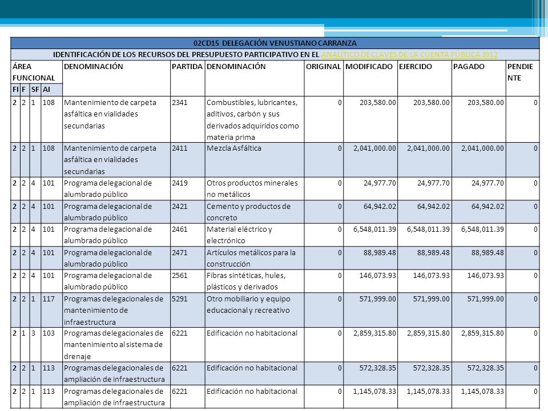Select the title 02CD15 Delegación Venustiano Carranza

coord(275,43)
